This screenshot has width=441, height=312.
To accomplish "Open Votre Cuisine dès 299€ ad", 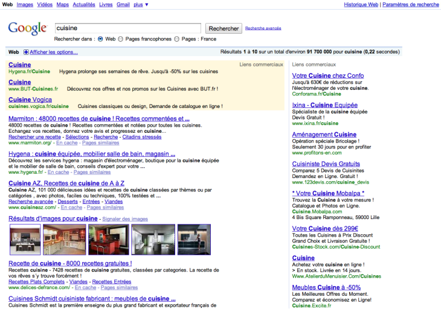I will pos(325,229).
